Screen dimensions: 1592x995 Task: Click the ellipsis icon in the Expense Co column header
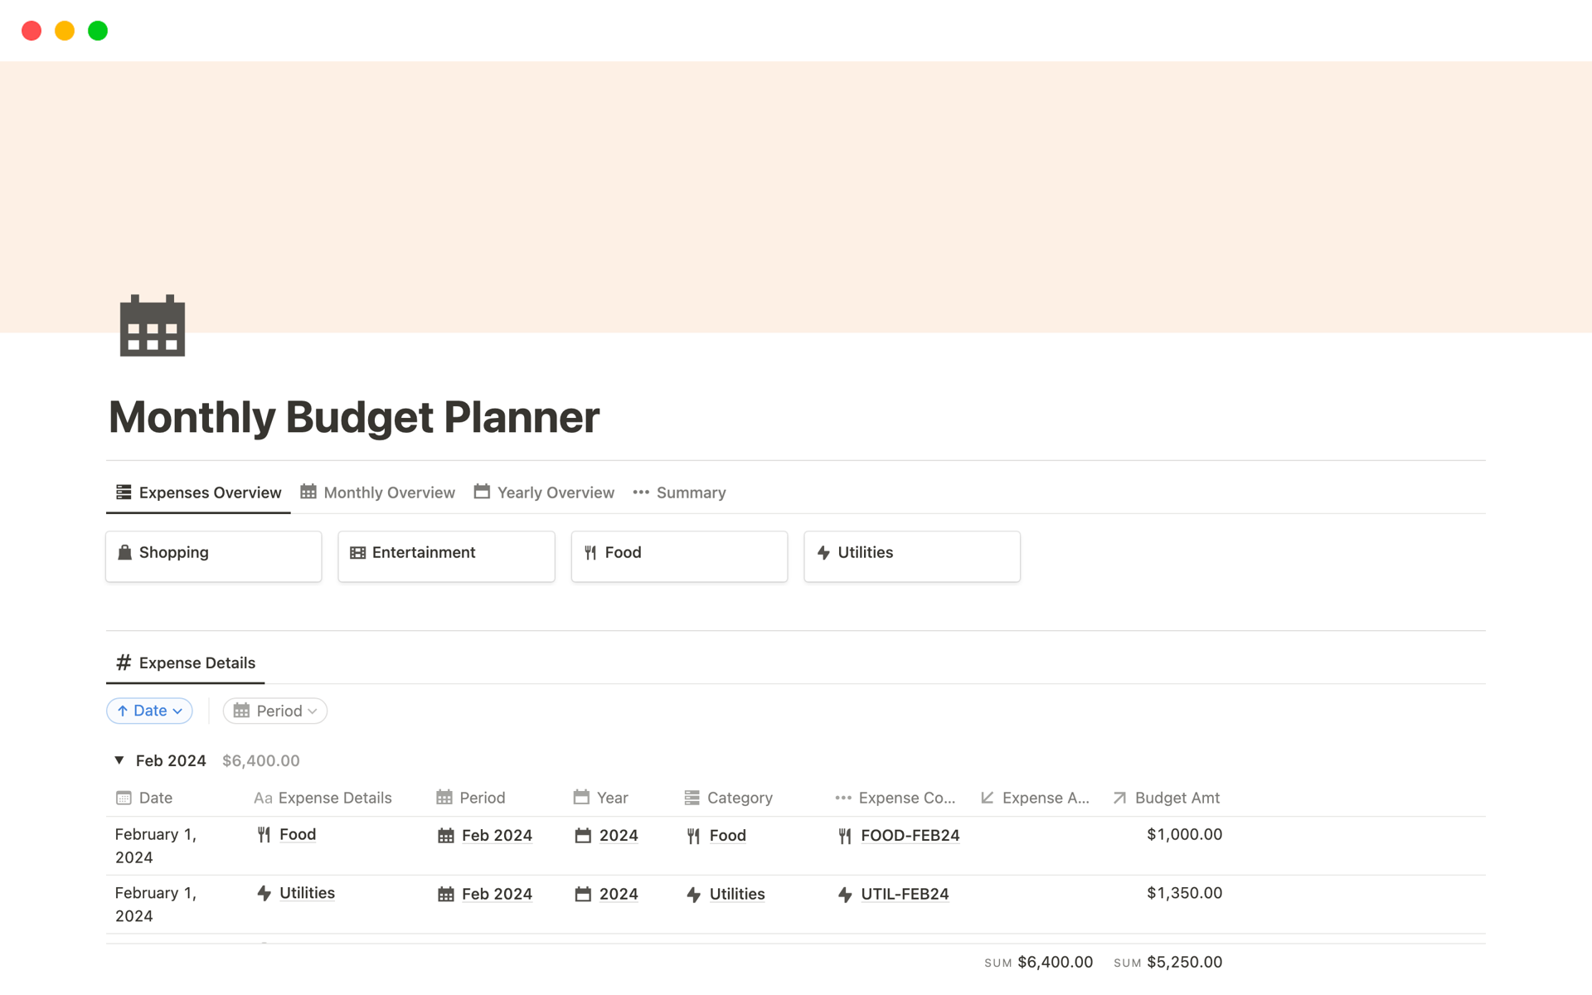842,798
